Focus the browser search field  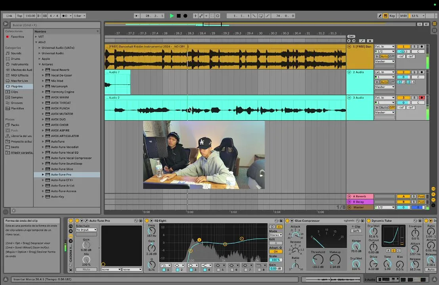tap(55, 25)
